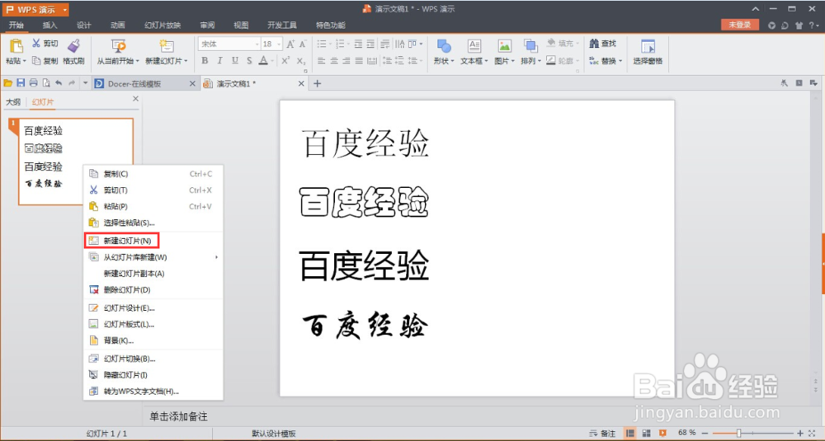Add a new document tab with plus
825x441 pixels.
[318, 83]
